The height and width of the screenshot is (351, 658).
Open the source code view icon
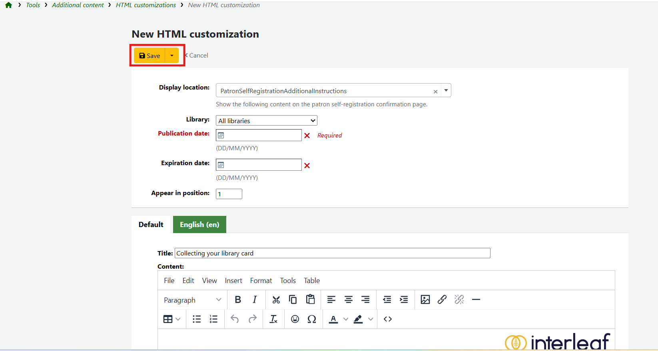coord(388,319)
